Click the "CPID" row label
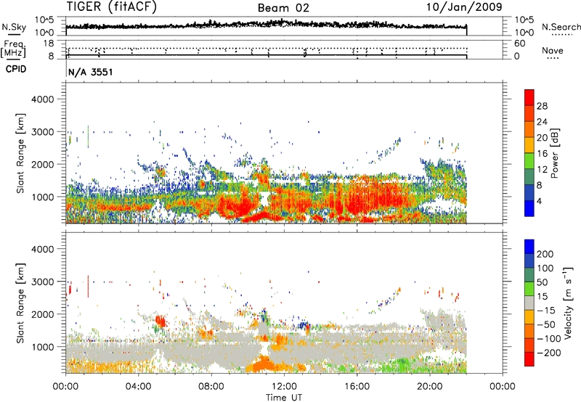The height and width of the screenshot is (402, 581). click(16, 69)
